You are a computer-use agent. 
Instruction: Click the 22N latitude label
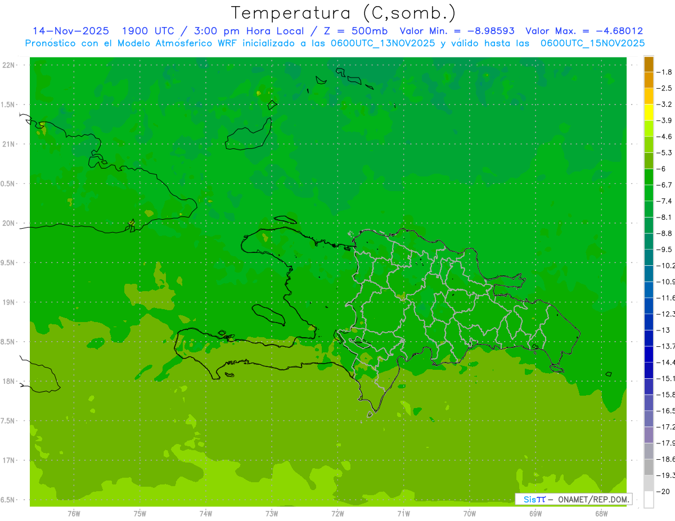[x=9, y=65]
